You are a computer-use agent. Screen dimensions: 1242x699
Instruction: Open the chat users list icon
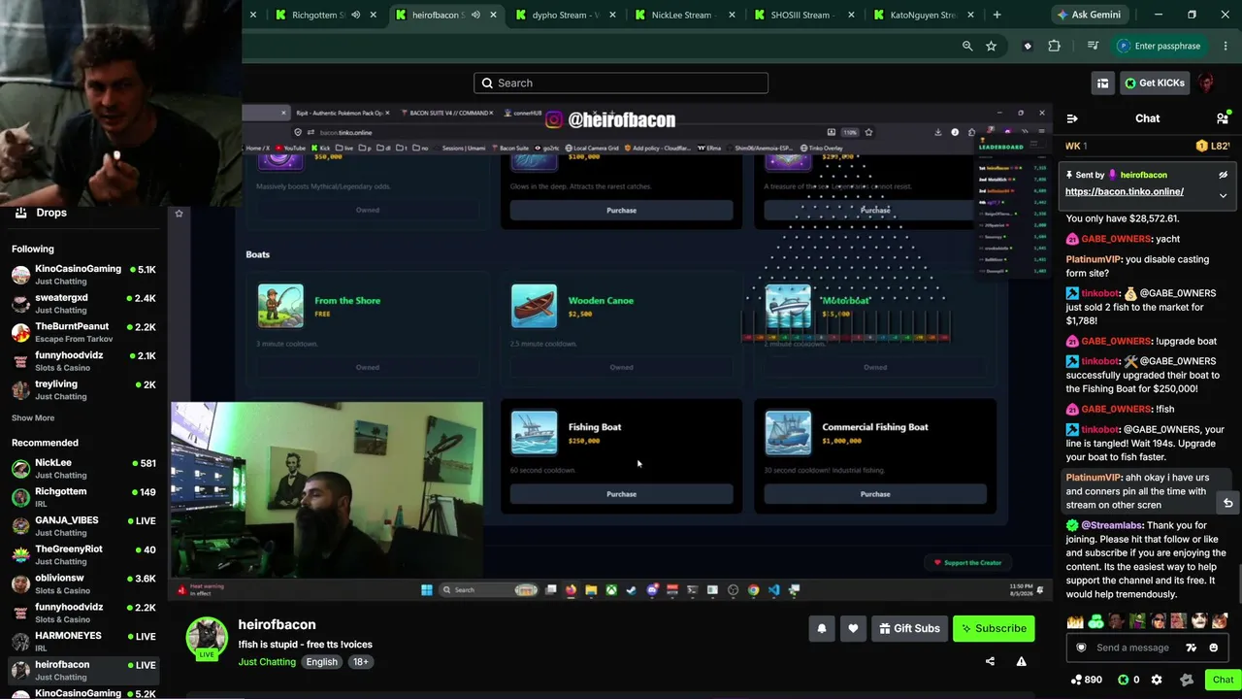tap(1222, 118)
